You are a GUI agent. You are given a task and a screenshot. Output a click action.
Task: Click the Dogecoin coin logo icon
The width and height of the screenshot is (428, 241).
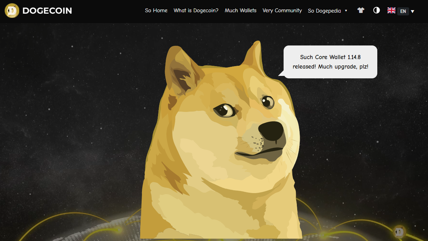(x=12, y=10)
